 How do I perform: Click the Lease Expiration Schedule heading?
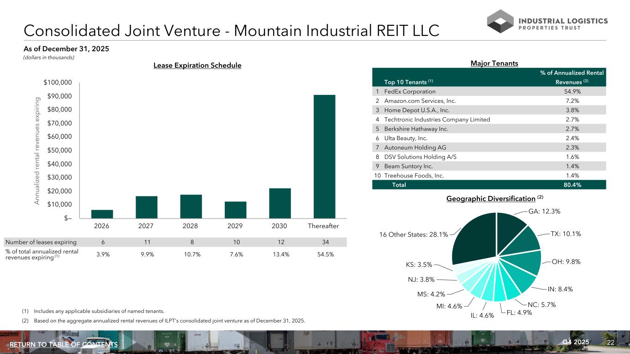click(x=197, y=65)
